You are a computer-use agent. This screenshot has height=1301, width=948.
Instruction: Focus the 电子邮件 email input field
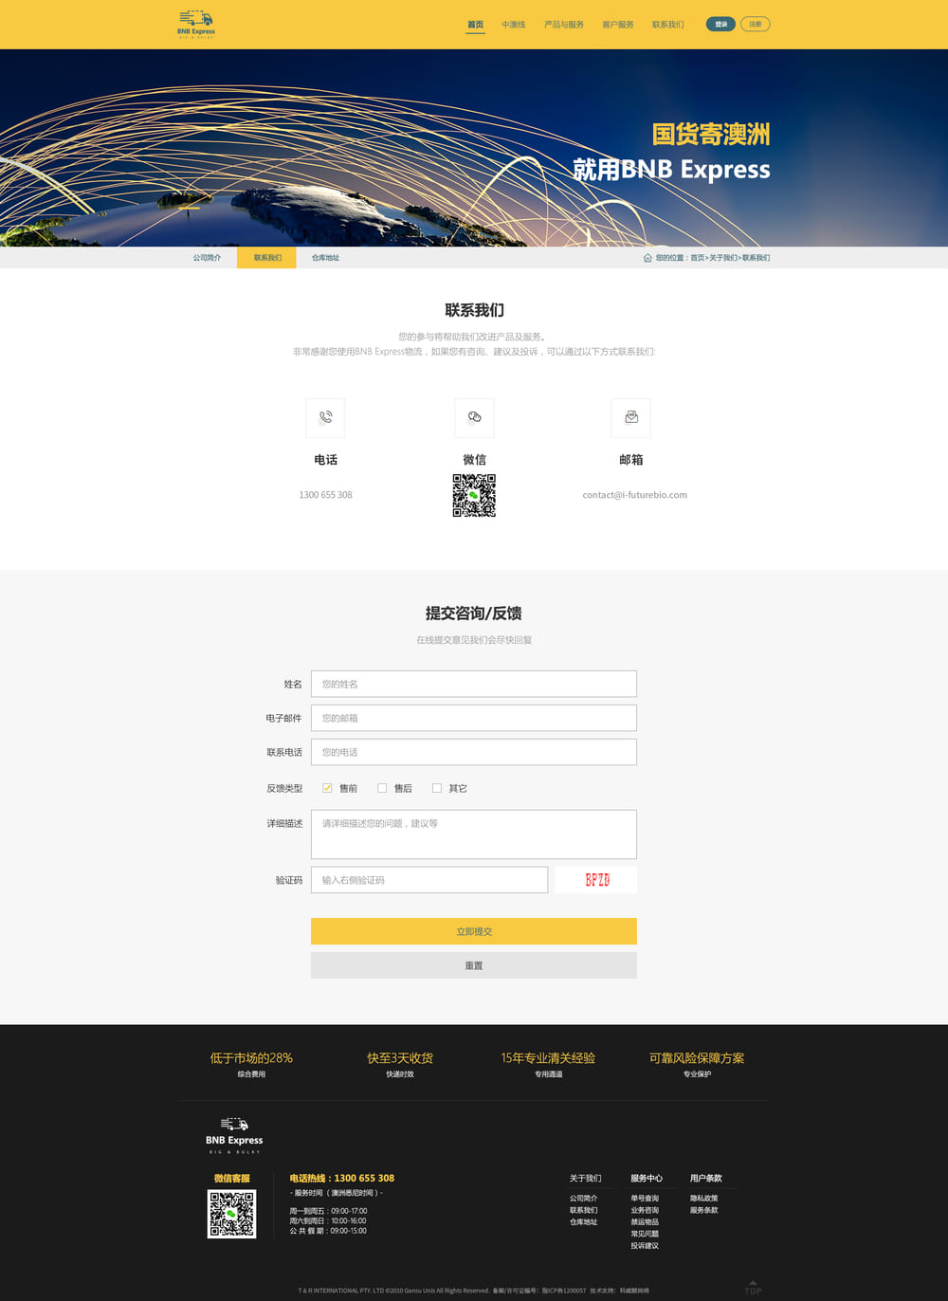click(x=474, y=718)
